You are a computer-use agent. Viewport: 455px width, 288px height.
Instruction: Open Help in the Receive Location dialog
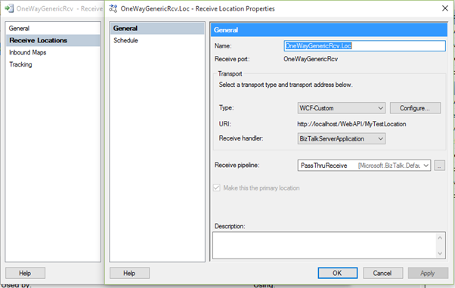tap(129, 273)
